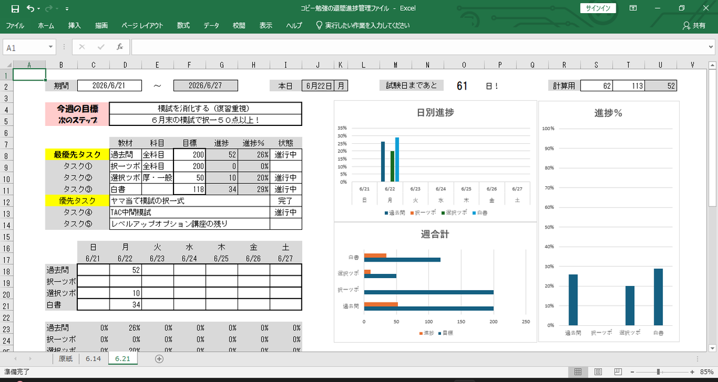Switch to the 6.14 sheet tab
The image size is (718, 382).
coord(93,359)
